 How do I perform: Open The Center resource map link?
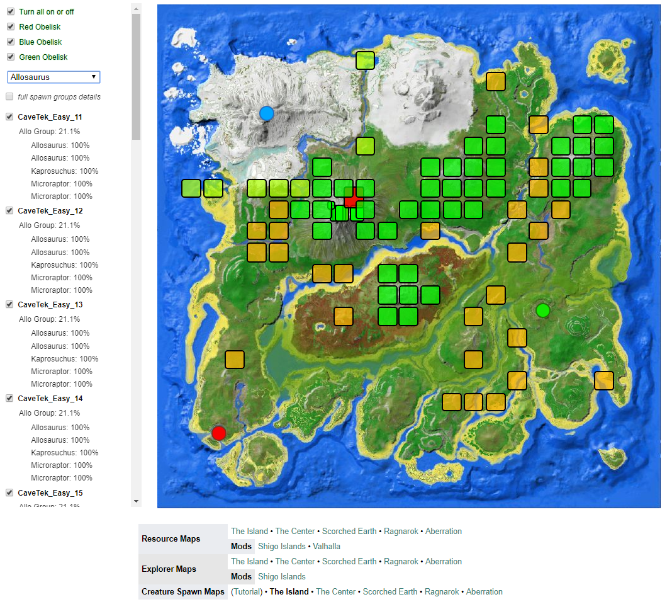click(295, 532)
